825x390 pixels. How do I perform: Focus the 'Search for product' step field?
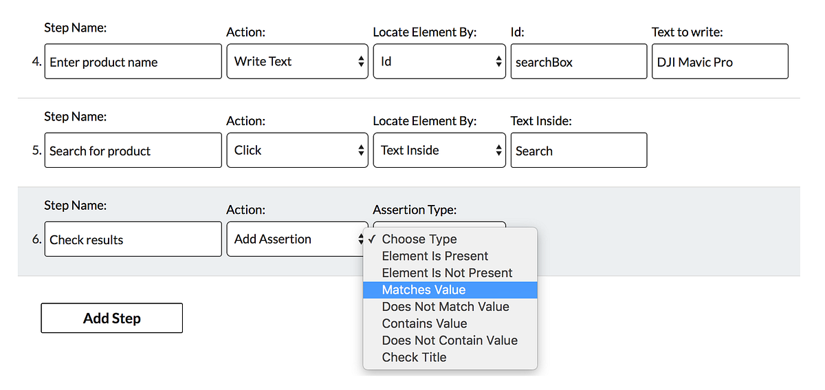(x=133, y=151)
